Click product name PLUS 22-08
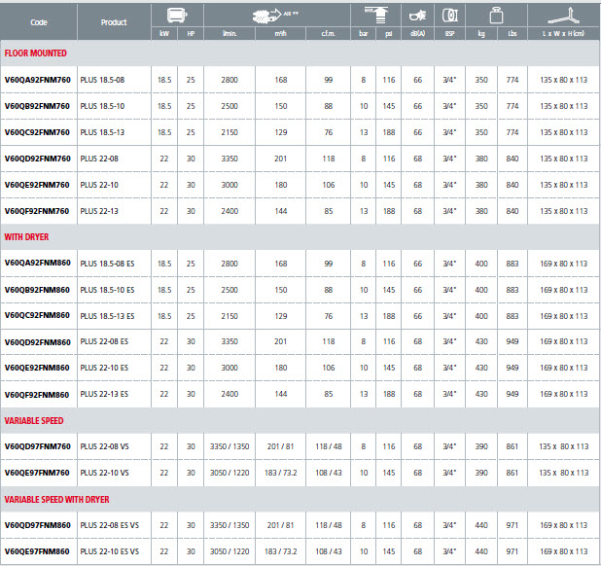 (99, 159)
